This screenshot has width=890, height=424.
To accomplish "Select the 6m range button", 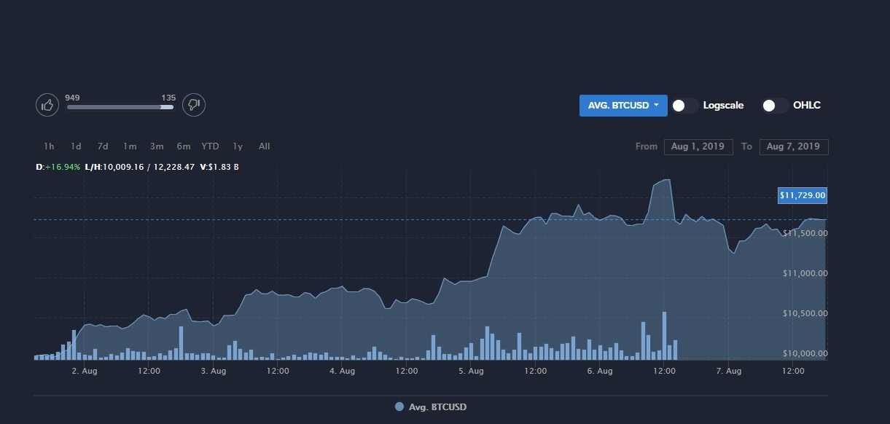I will (x=184, y=146).
